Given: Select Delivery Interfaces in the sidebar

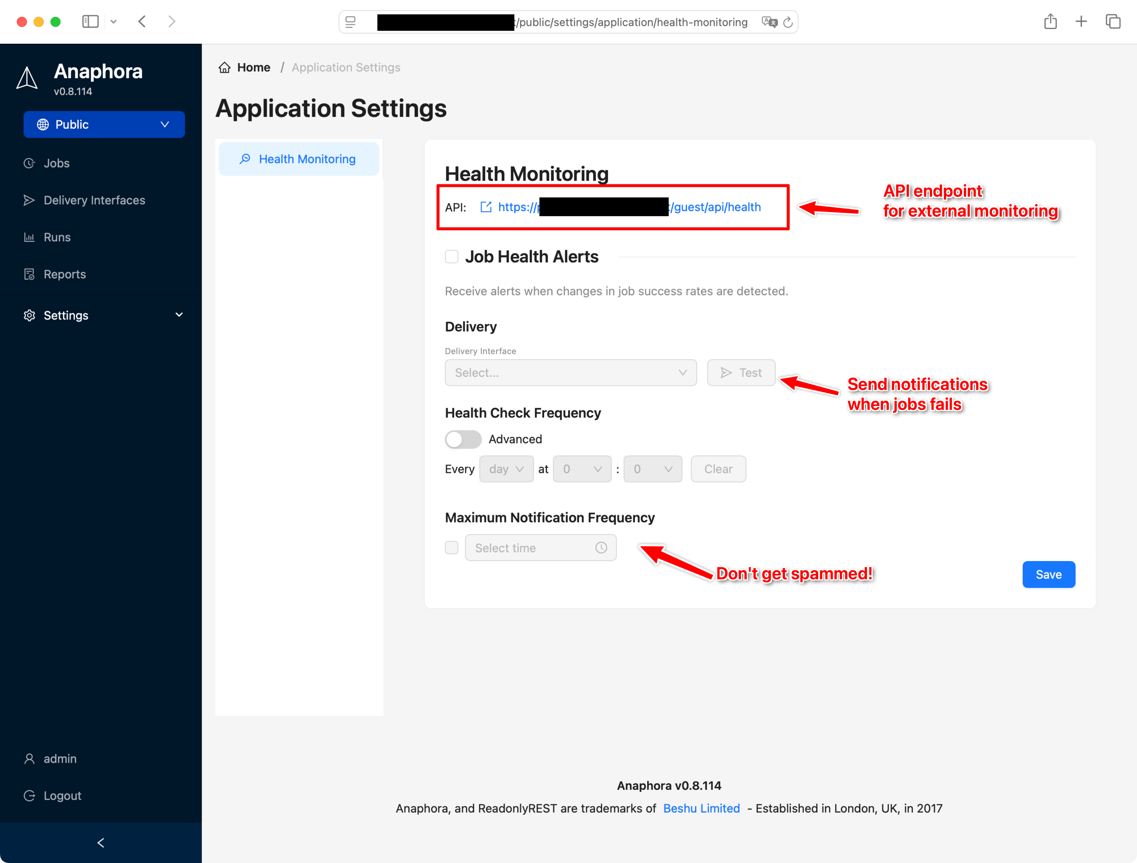Looking at the screenshot, I should click(94, 200).
